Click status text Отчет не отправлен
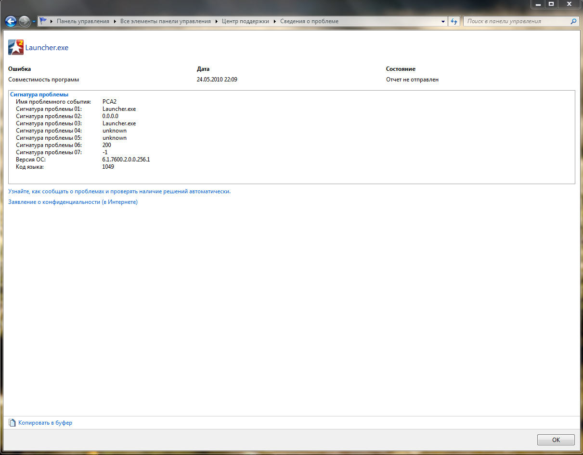 (x=412, y=80)
